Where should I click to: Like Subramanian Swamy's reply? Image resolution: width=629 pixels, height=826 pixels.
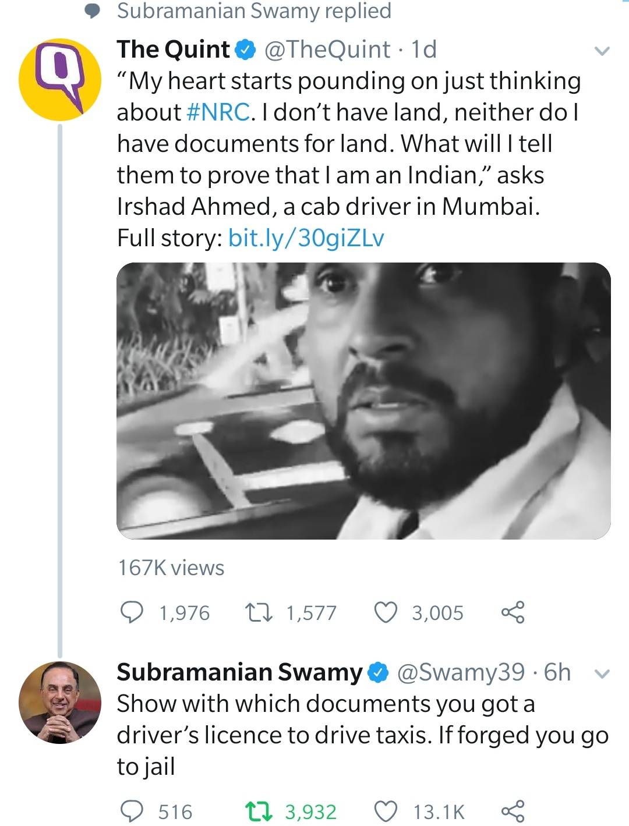tap(385, 811)
